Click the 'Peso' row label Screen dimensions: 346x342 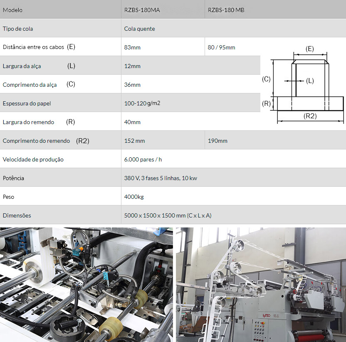8,197
